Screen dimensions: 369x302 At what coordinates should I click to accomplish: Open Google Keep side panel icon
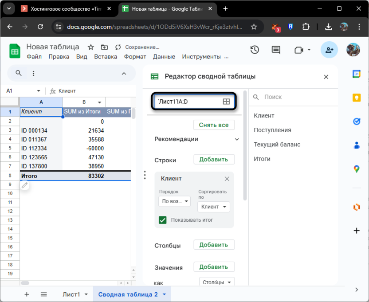coord(356,98)
